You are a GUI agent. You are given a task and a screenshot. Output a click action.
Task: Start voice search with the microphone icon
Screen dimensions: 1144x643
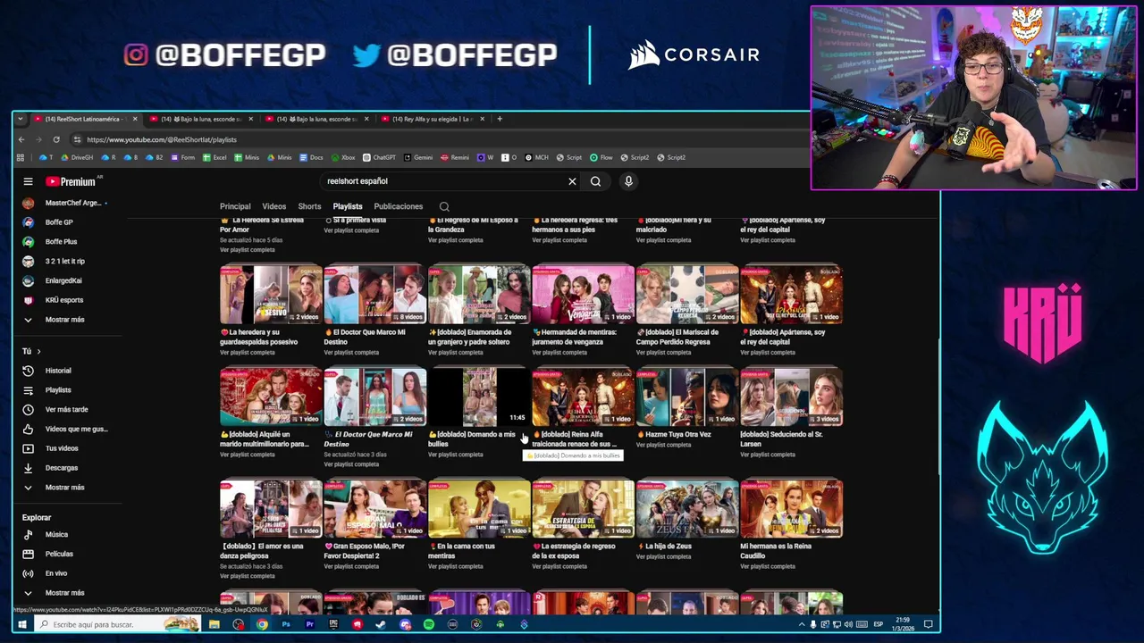(x=628, y=181)
